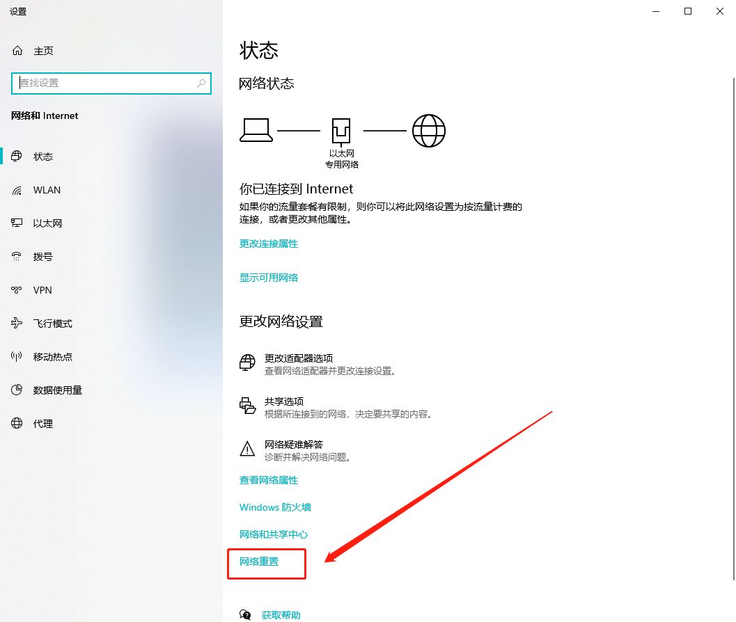Open 更改适配器选项

(299, 358)
